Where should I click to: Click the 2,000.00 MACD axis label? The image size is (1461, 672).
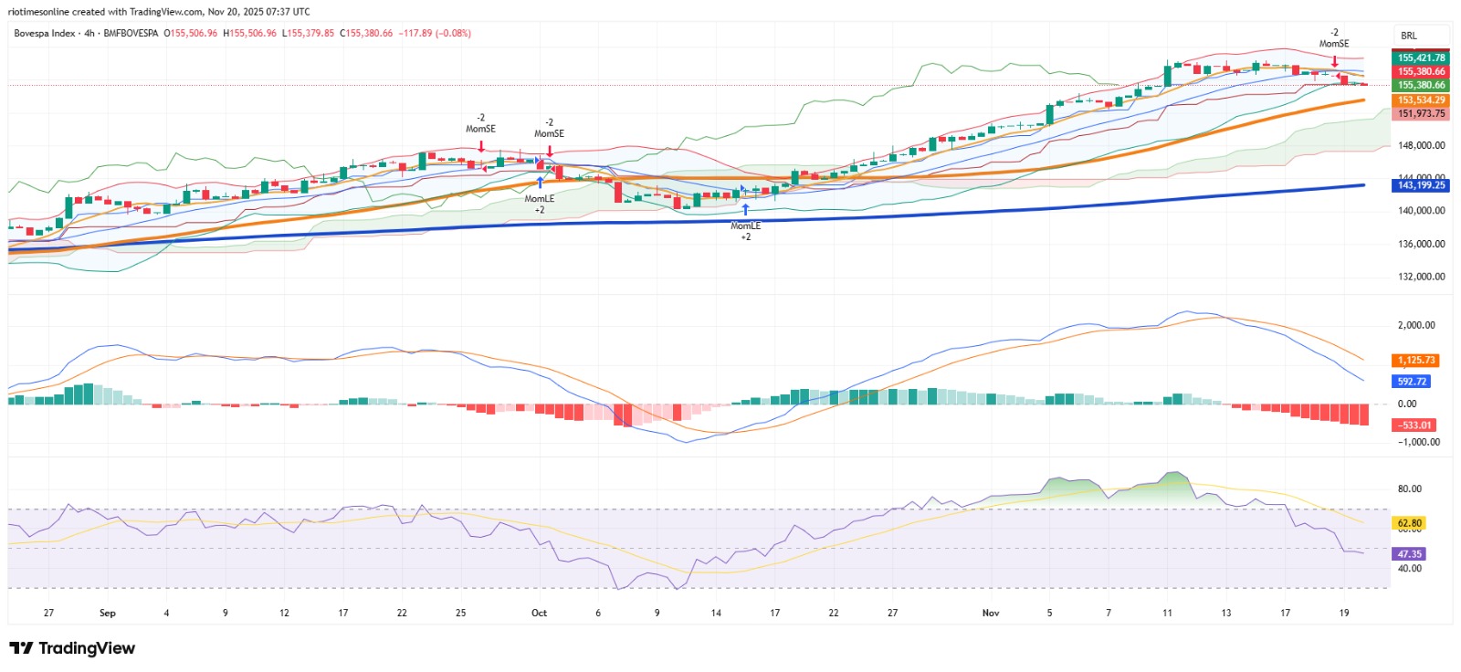point(1416,325)
